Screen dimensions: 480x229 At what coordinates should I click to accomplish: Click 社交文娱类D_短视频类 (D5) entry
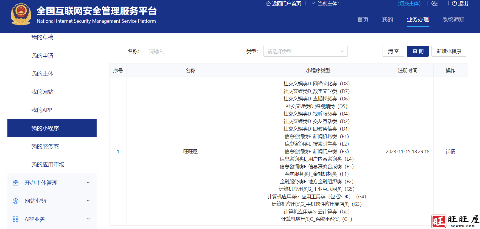pyautogui.click(x=316, y=106)
